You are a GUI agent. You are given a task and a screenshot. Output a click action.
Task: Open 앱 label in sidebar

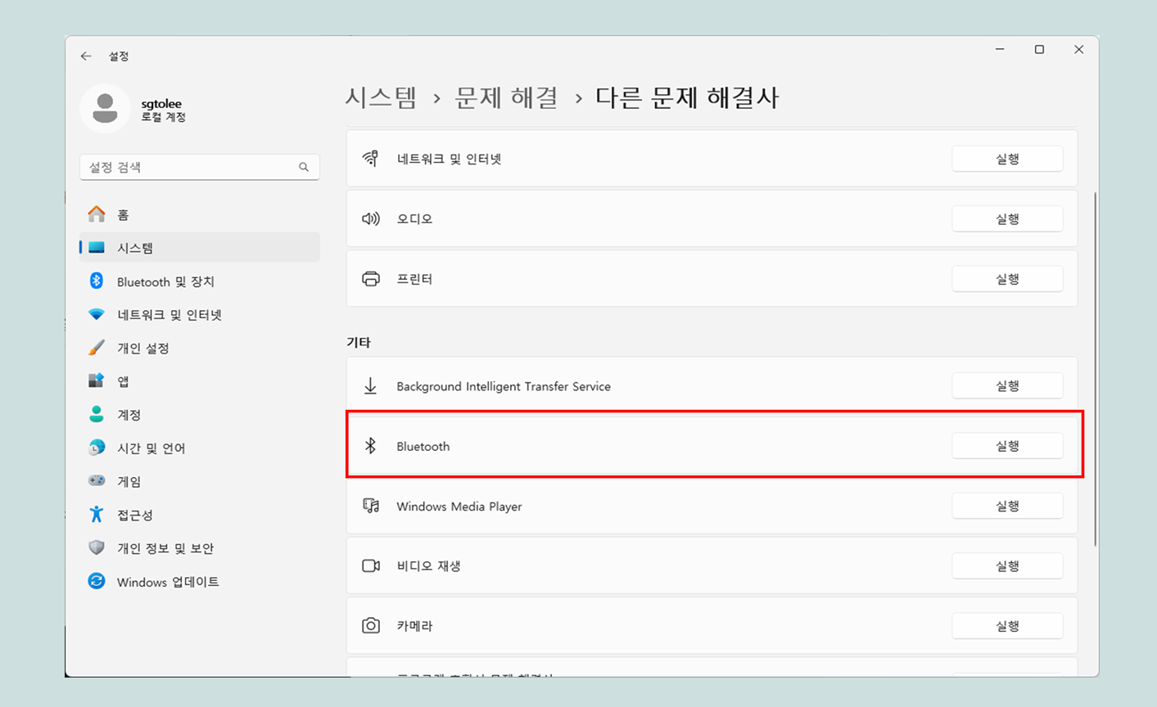(123, 381)
